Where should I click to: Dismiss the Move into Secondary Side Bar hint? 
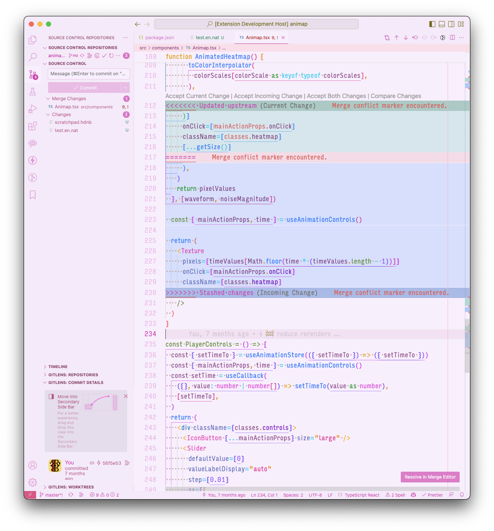tap(126, 396)
